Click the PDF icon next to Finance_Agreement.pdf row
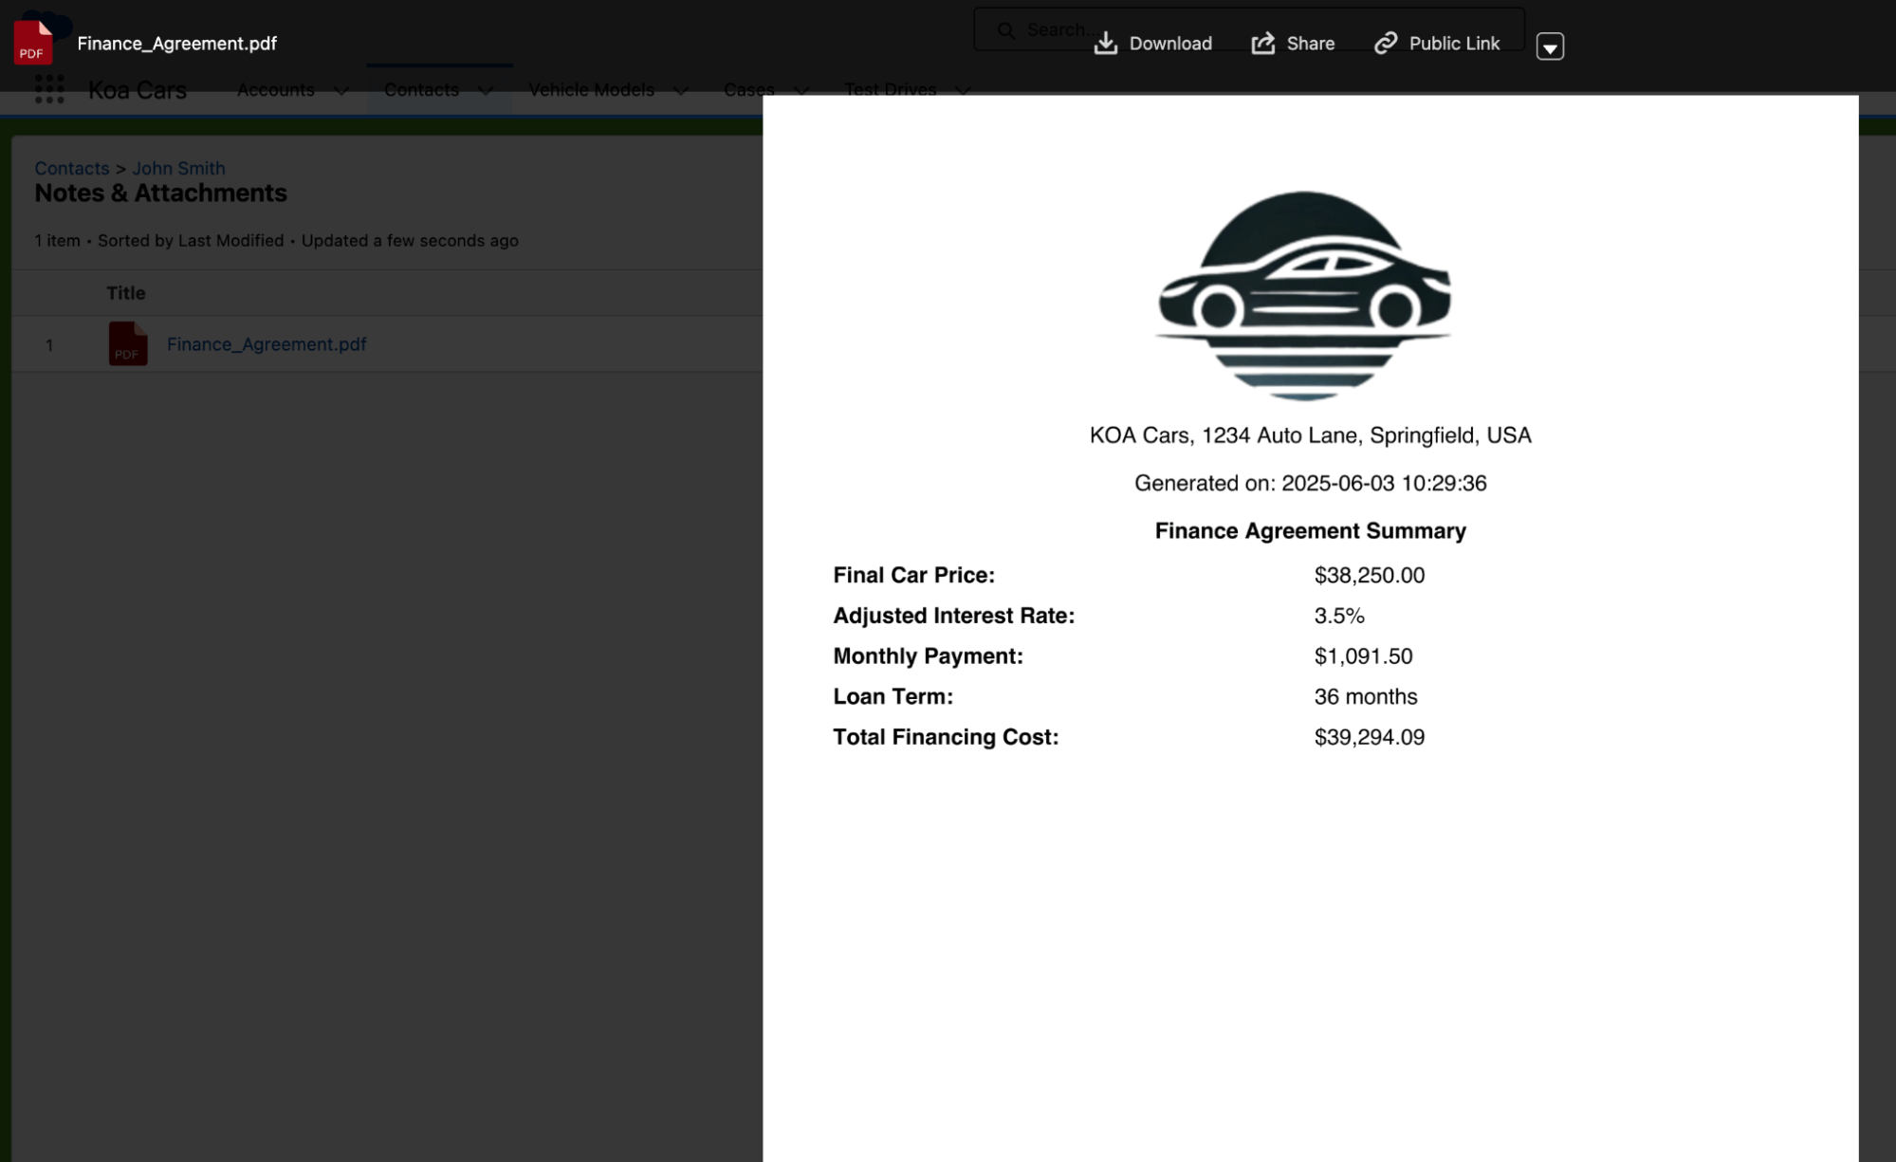 click(x=127, y=344)
